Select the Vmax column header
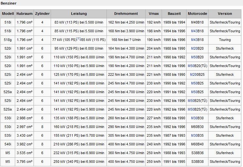Image resolution: width=243 pixels, height=167 pixels. point(154,14)
